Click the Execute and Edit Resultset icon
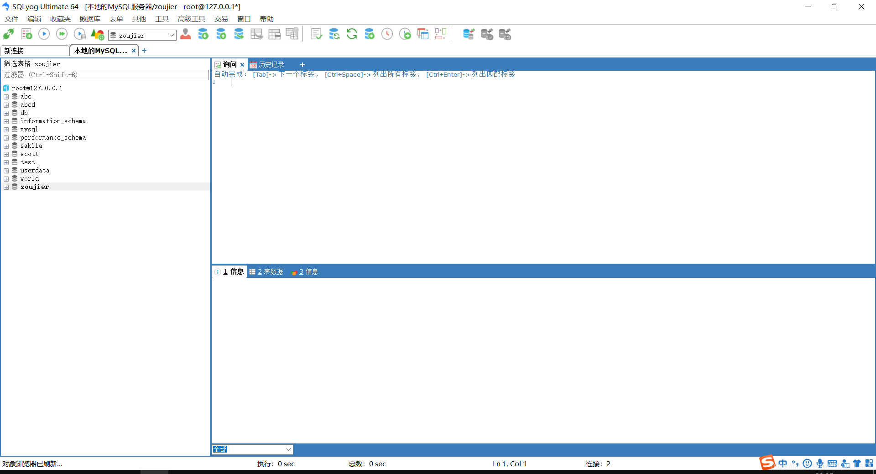Viewport: 876px width, 474px height. (80, 34)
